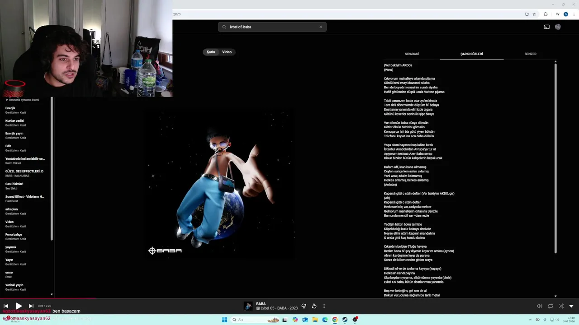Clear the search box with the X
Screen dimensions: 579x325
tap(321, 27)
